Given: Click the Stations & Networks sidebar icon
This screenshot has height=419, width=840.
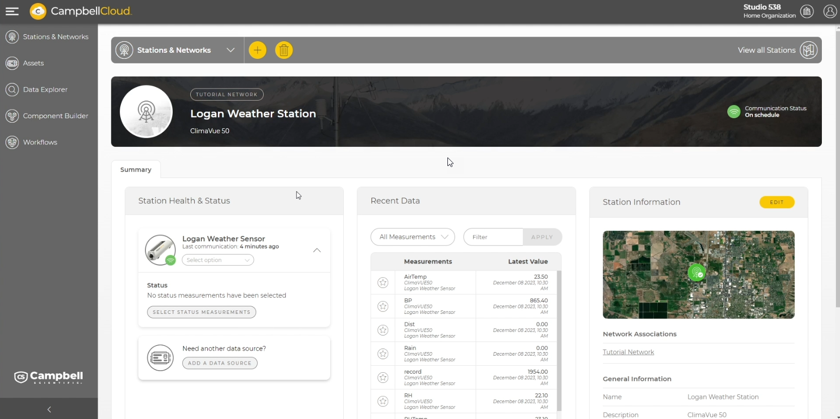Looking at the screenshot, I should point(12,37).
